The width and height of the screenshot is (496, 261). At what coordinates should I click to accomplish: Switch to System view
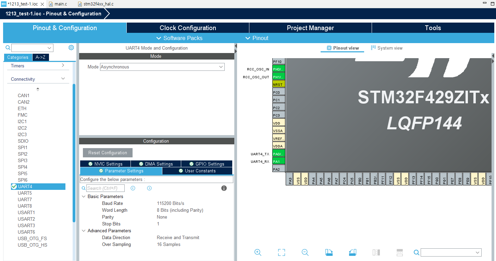(x=387, y=48)
